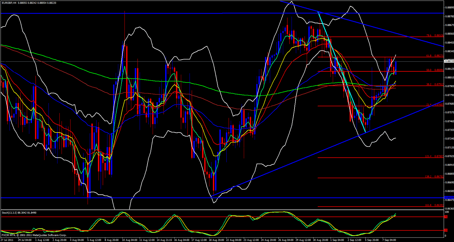Click the 0.87025 price axis label
Viewport: 454px width, 242px height.
click(449, 156)
